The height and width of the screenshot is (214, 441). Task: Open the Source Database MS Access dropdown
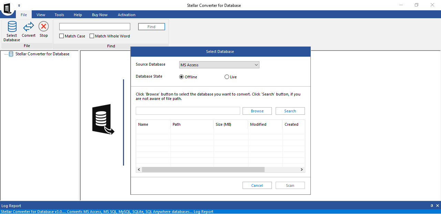[x=219, y=65]
